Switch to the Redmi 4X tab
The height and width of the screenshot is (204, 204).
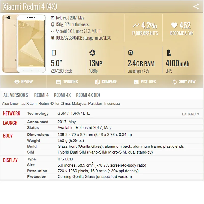point(62,95)
